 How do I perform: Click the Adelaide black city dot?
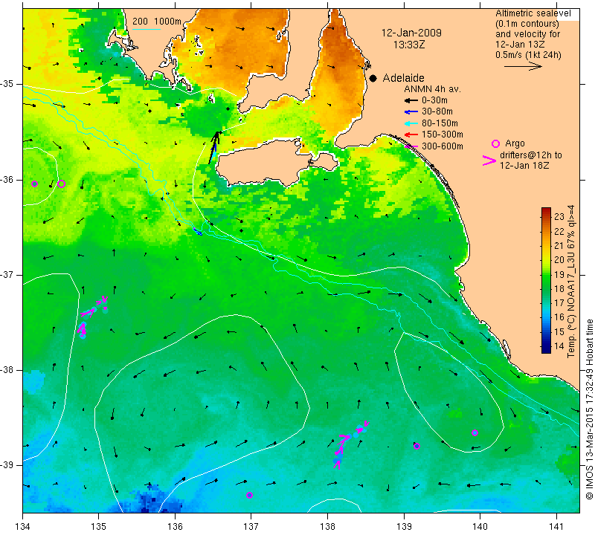pos(373,78)
